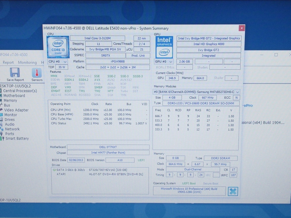Open the GPU #0 selector dropdown

point(163,61)
